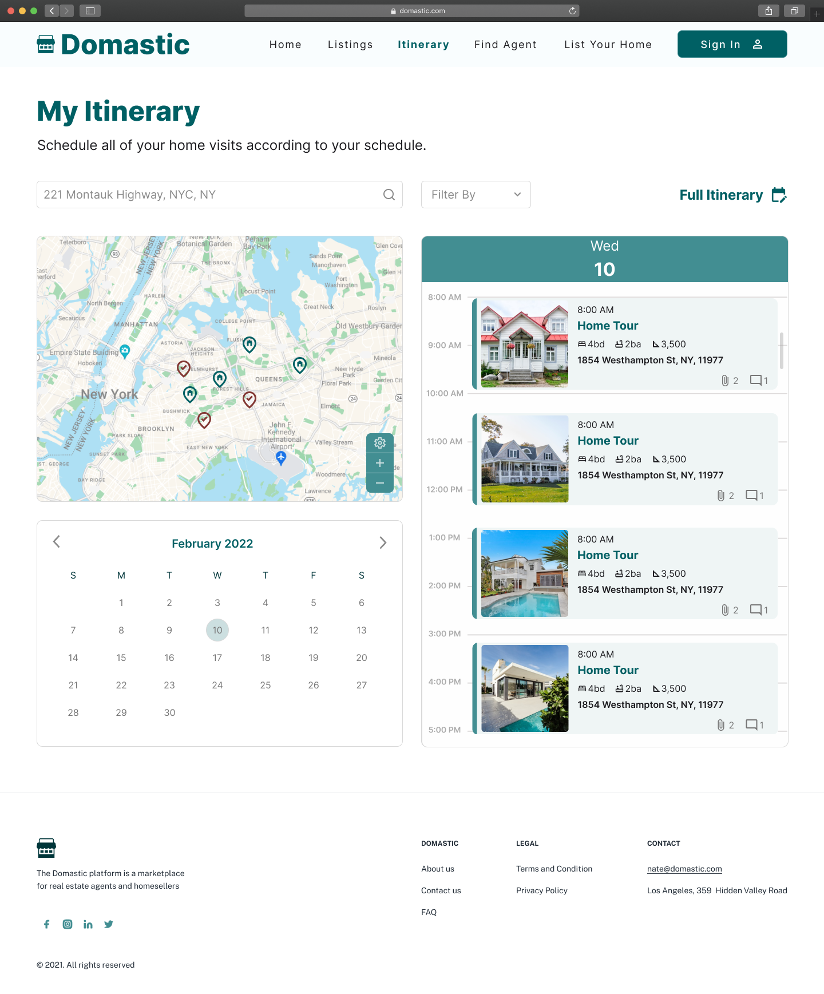This screenshot has width=824, height=994.
Task: Select the red checked pin near Elmhurst
Action: pos(184,369)
